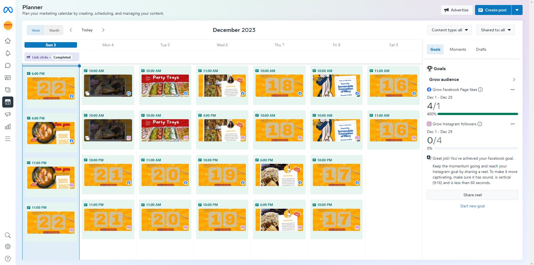This screenshot has width=534, height=265.
Task: Go to the previous week
Action: click(71, 30)
